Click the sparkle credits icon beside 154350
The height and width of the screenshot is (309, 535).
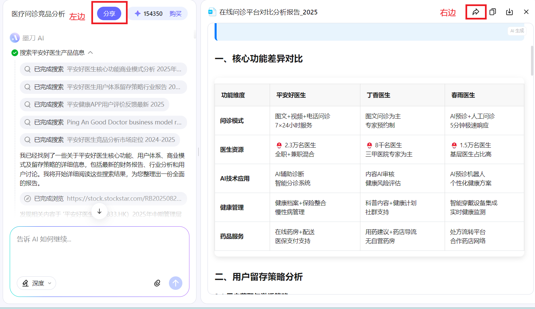(138, 14)
